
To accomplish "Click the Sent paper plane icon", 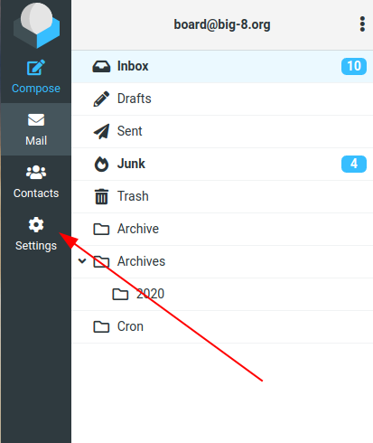I will pos(101,131).
